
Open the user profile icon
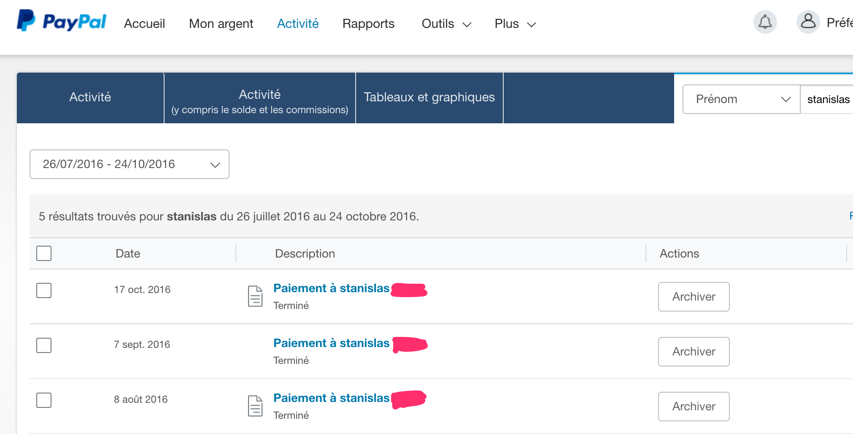point(808,22)
